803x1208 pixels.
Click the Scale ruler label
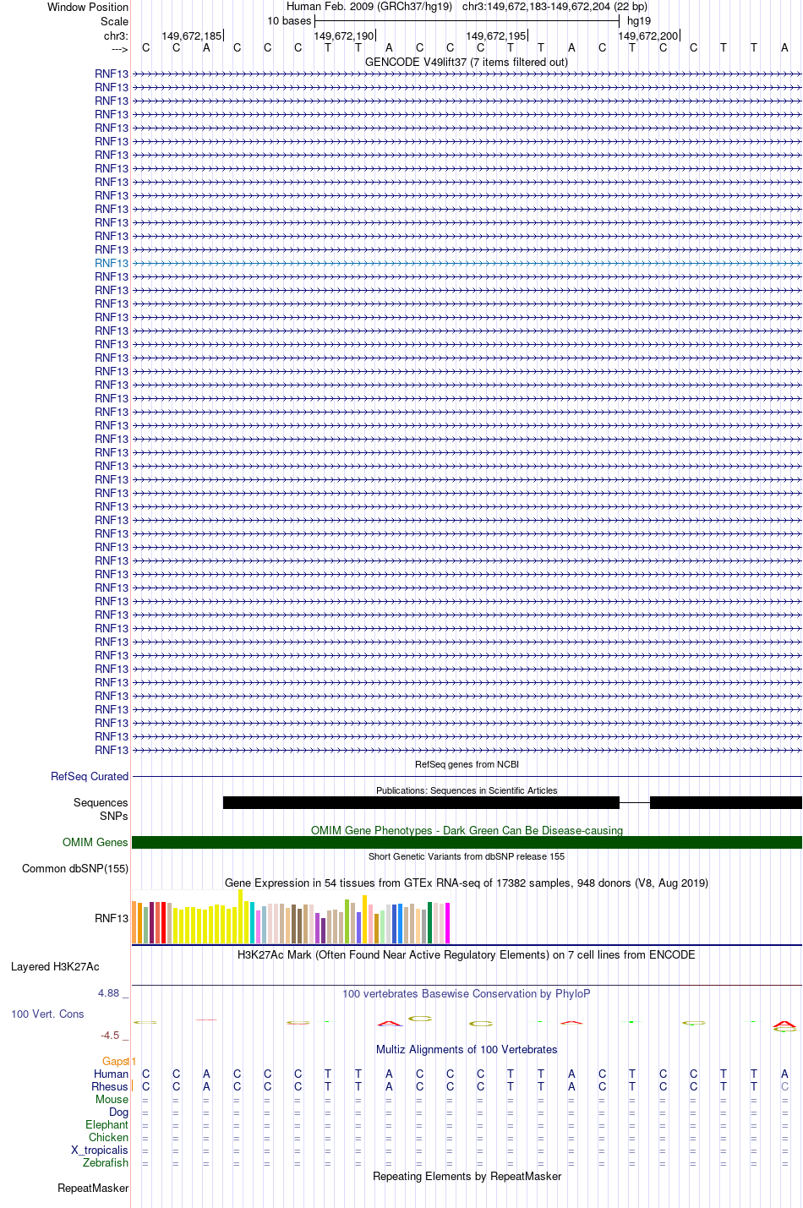tap(115, 21)
